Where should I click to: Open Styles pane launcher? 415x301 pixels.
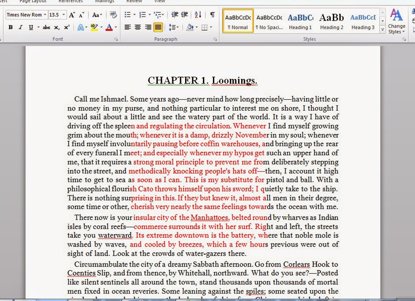click(404, 39)
